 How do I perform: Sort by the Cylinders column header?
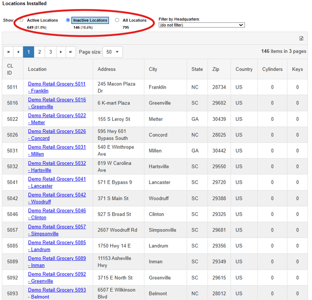tap(272, 69)
